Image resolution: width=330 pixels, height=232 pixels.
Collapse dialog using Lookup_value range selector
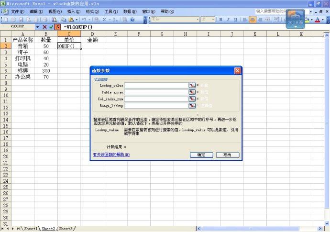click(192, 85)
